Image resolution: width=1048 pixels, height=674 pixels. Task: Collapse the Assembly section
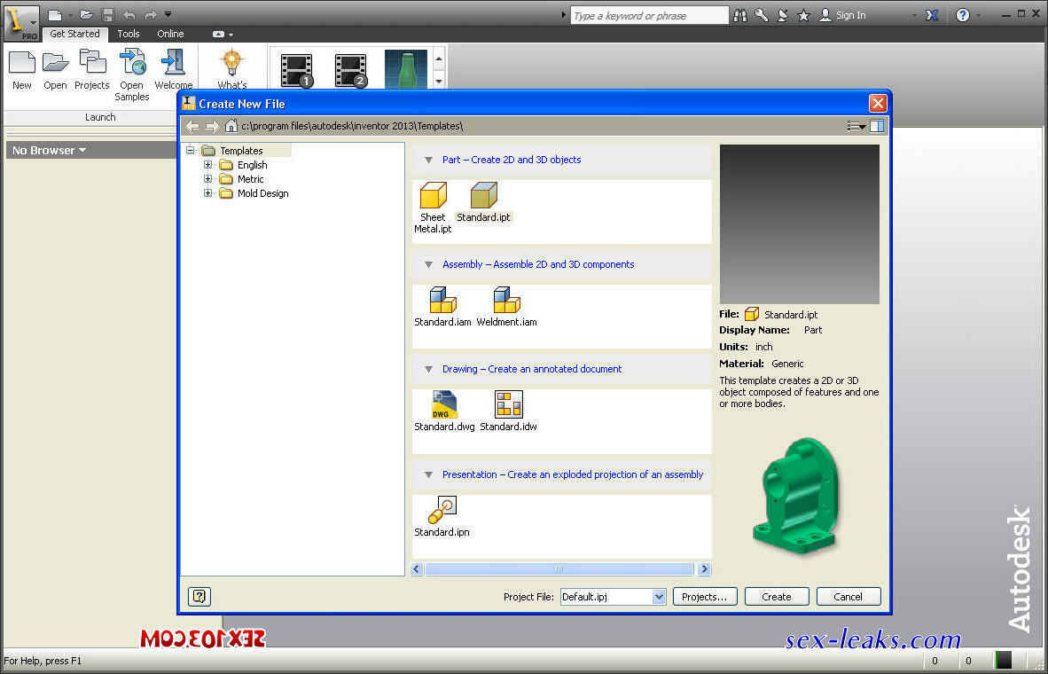click(429, 265)
